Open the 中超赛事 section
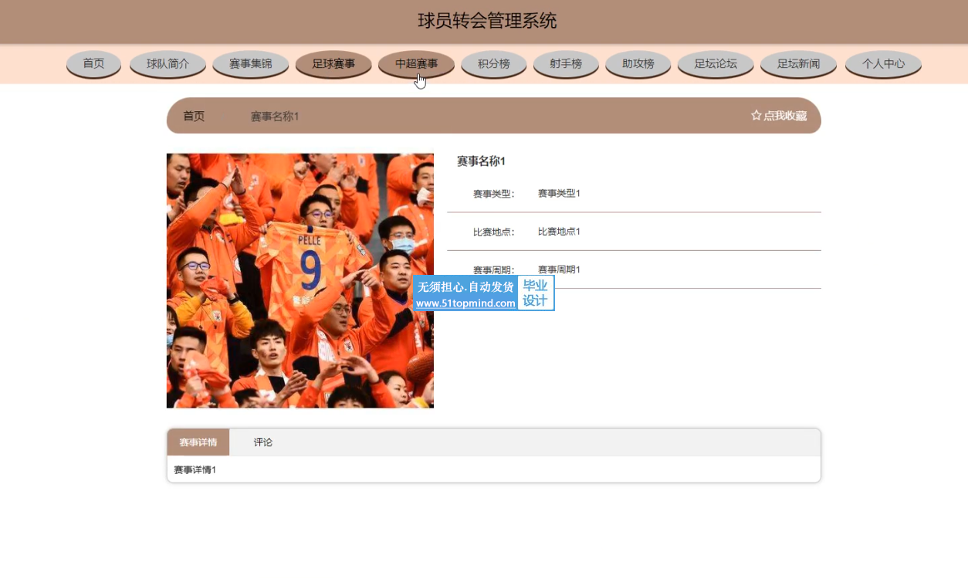968x586 pixels. [416, 64]
